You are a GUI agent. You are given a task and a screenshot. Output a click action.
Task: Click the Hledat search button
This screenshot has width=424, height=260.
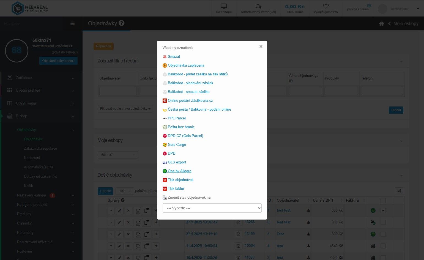pos(396,110)
